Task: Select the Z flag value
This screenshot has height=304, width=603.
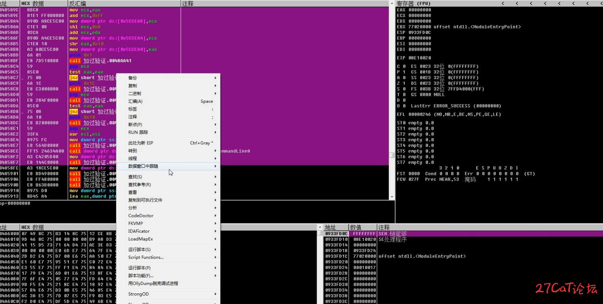Action: point(404,83)
